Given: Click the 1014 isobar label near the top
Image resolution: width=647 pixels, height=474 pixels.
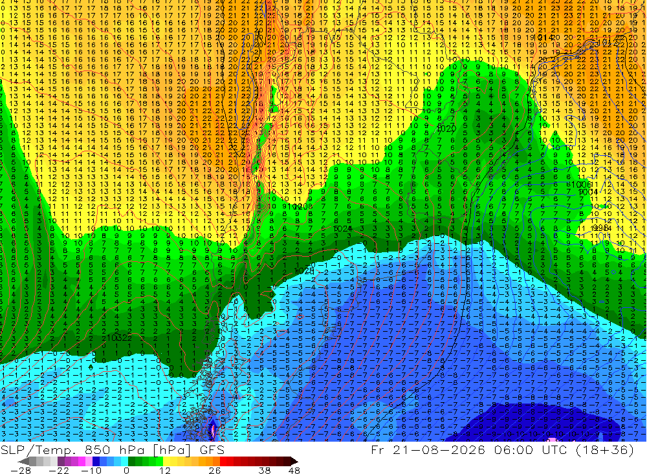Looking at the screenshot, I should pyautogui.click(x=544, y=38).
